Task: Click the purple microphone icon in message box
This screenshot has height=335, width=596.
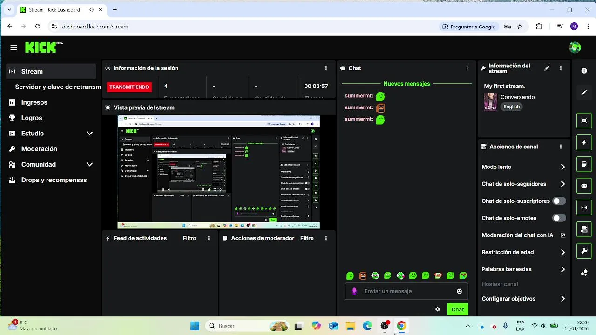Action: click(x=354, y=291)
